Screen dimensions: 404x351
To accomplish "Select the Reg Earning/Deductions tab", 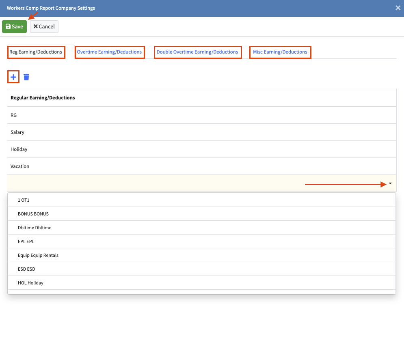I will click(36, 52).
